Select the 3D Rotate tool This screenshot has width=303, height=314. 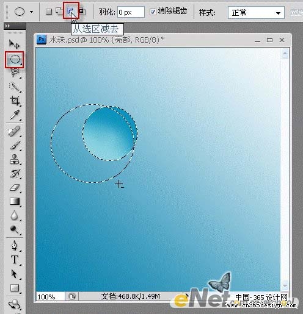pyautogui.click(x=15, y=304)
